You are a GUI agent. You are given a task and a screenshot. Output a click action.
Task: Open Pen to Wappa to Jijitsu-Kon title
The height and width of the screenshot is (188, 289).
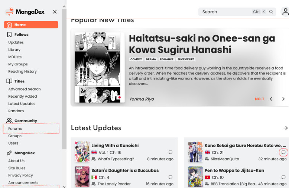click(x=234, y=171)
